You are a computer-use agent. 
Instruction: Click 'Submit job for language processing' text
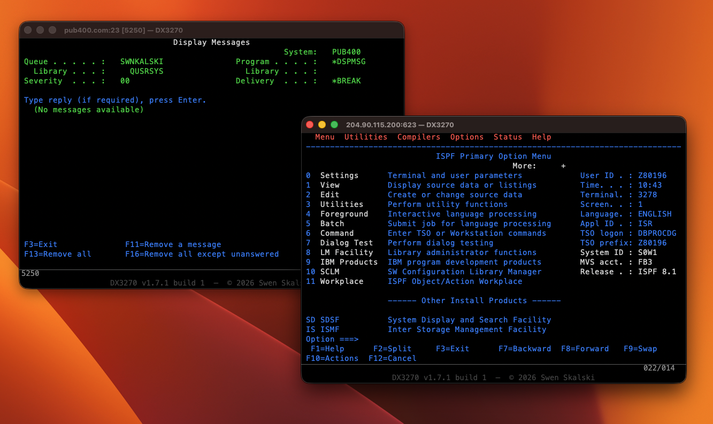point(469,223)
